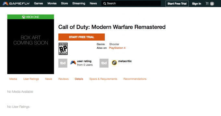Open the shopping cart icon

(x=207, y=3)
